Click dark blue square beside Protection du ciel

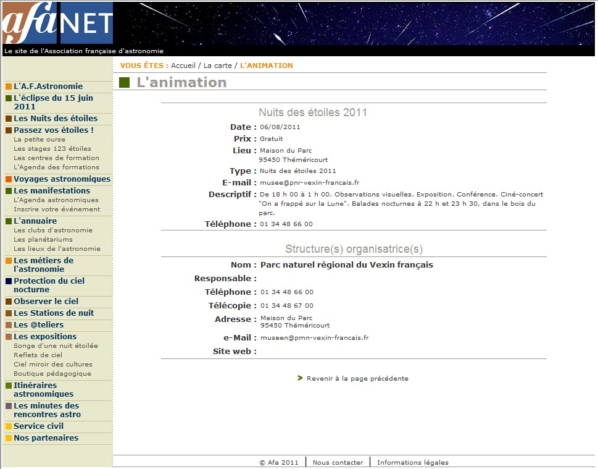click(x=9, y=281)
